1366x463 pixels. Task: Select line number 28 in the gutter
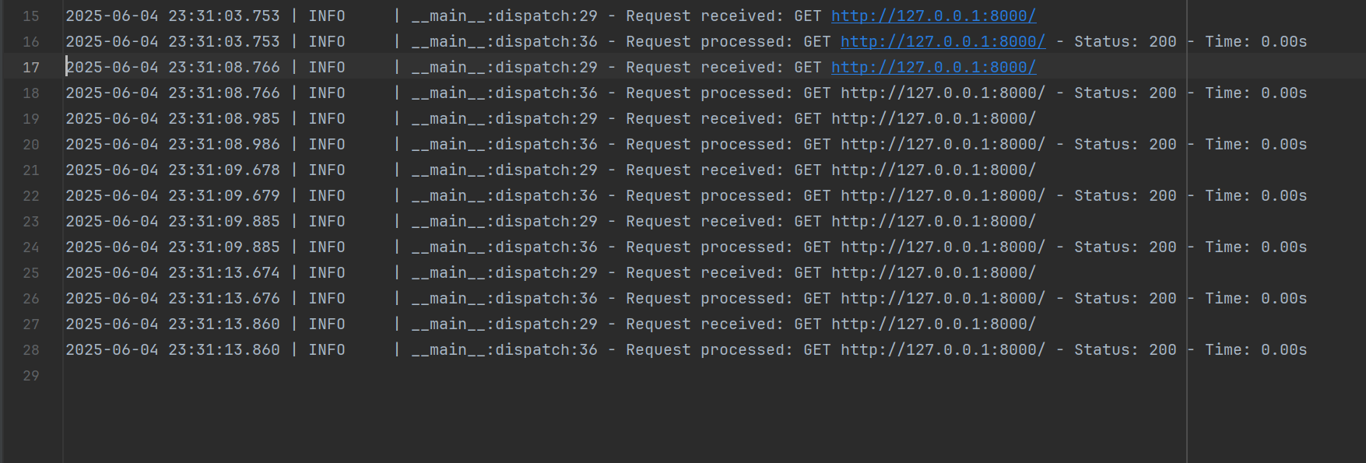31,350
